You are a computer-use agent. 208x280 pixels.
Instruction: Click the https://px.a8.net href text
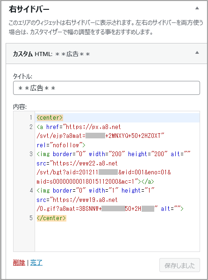(x=93, y=127)
